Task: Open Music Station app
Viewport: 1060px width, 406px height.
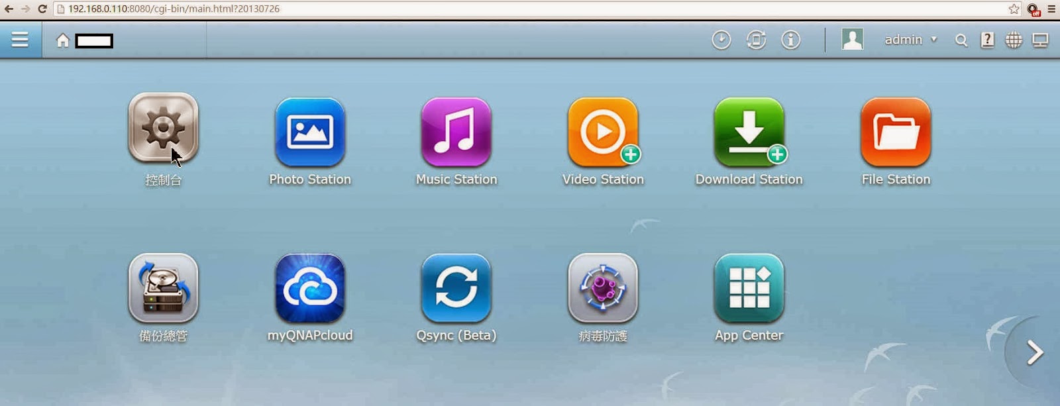Action: (x=456, y=132)
